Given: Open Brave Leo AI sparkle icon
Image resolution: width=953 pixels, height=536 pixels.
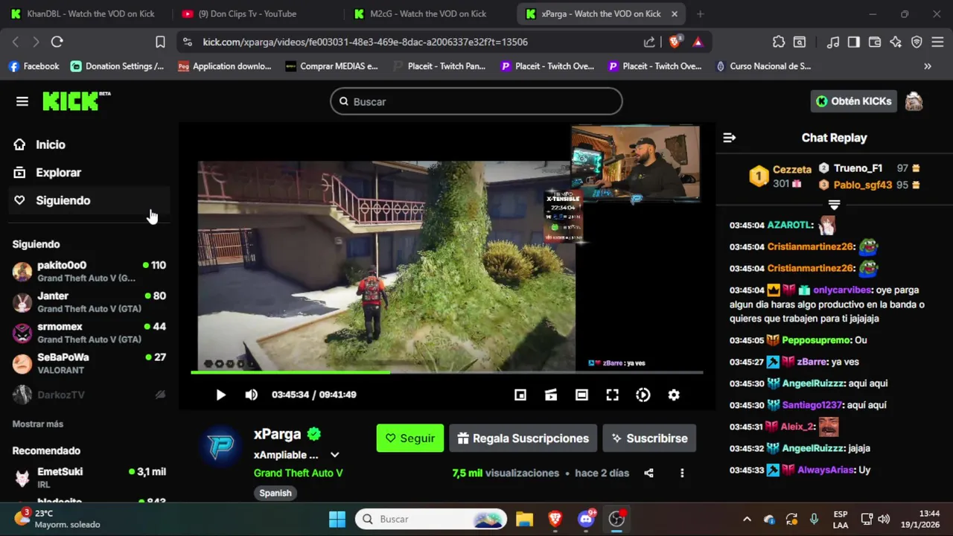Looking at the screenshot, I should pos(896,42).
